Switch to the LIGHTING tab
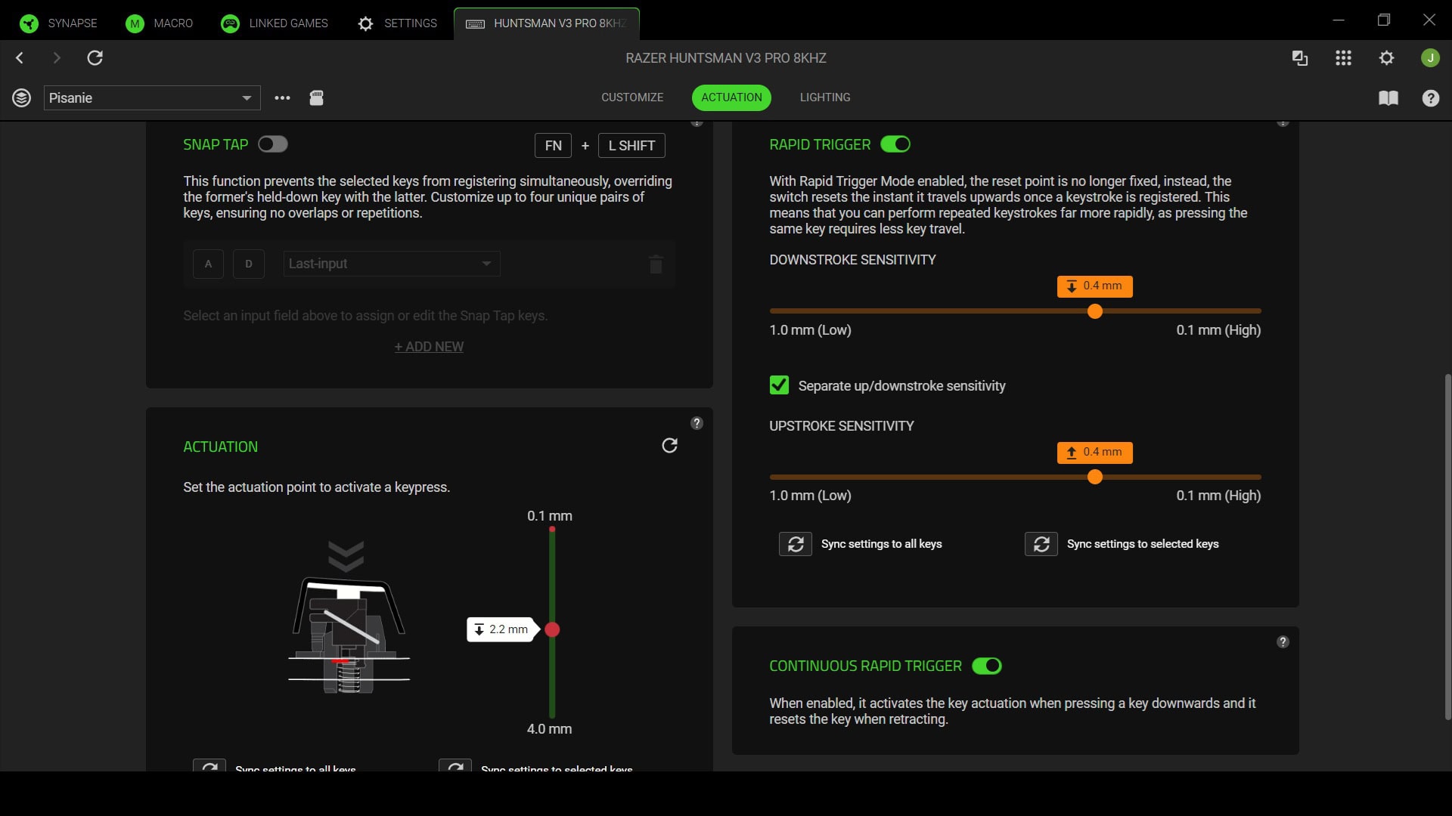This screenshot has height=816, width=1452. pos(824,97)
